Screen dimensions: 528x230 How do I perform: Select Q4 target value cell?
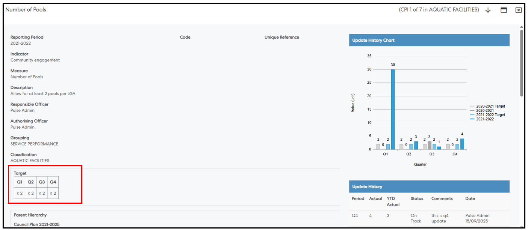pos(53,193)
